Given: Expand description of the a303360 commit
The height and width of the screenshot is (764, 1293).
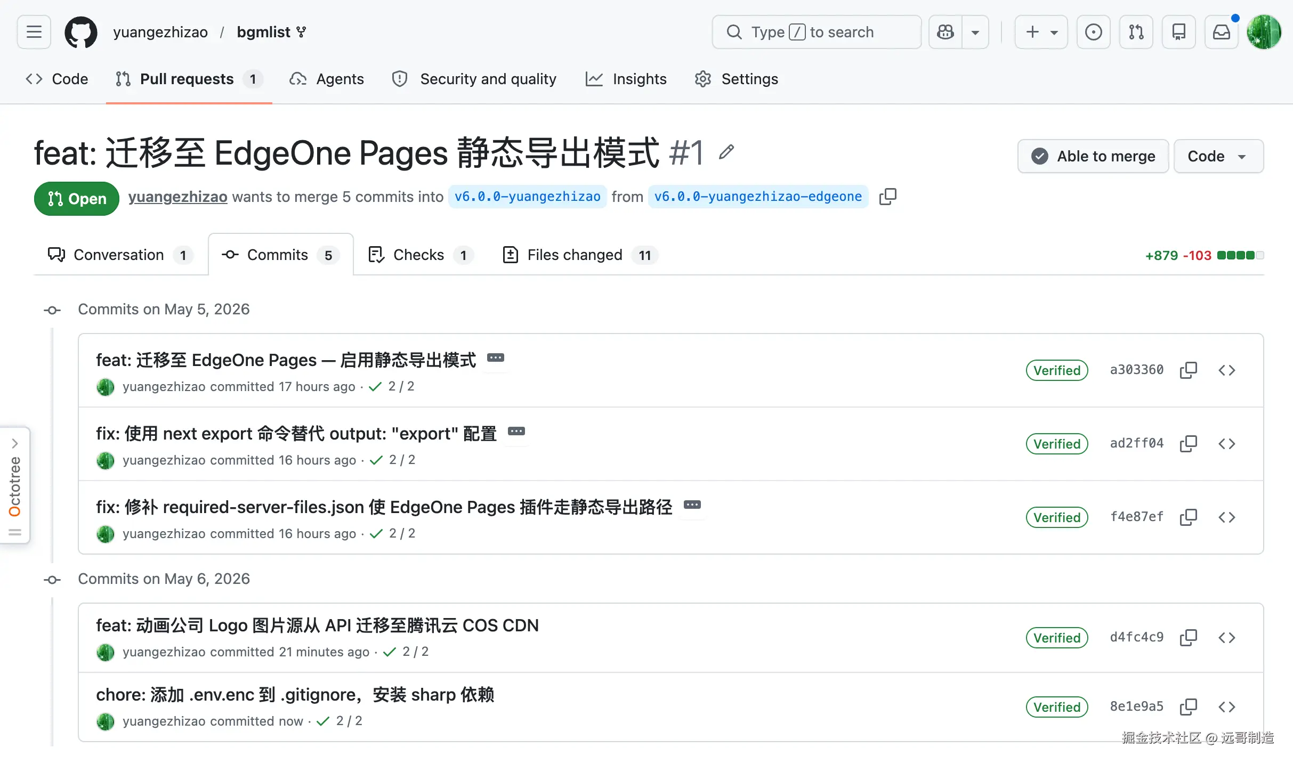Looking at the screenshot, I should tap(496, 357).
